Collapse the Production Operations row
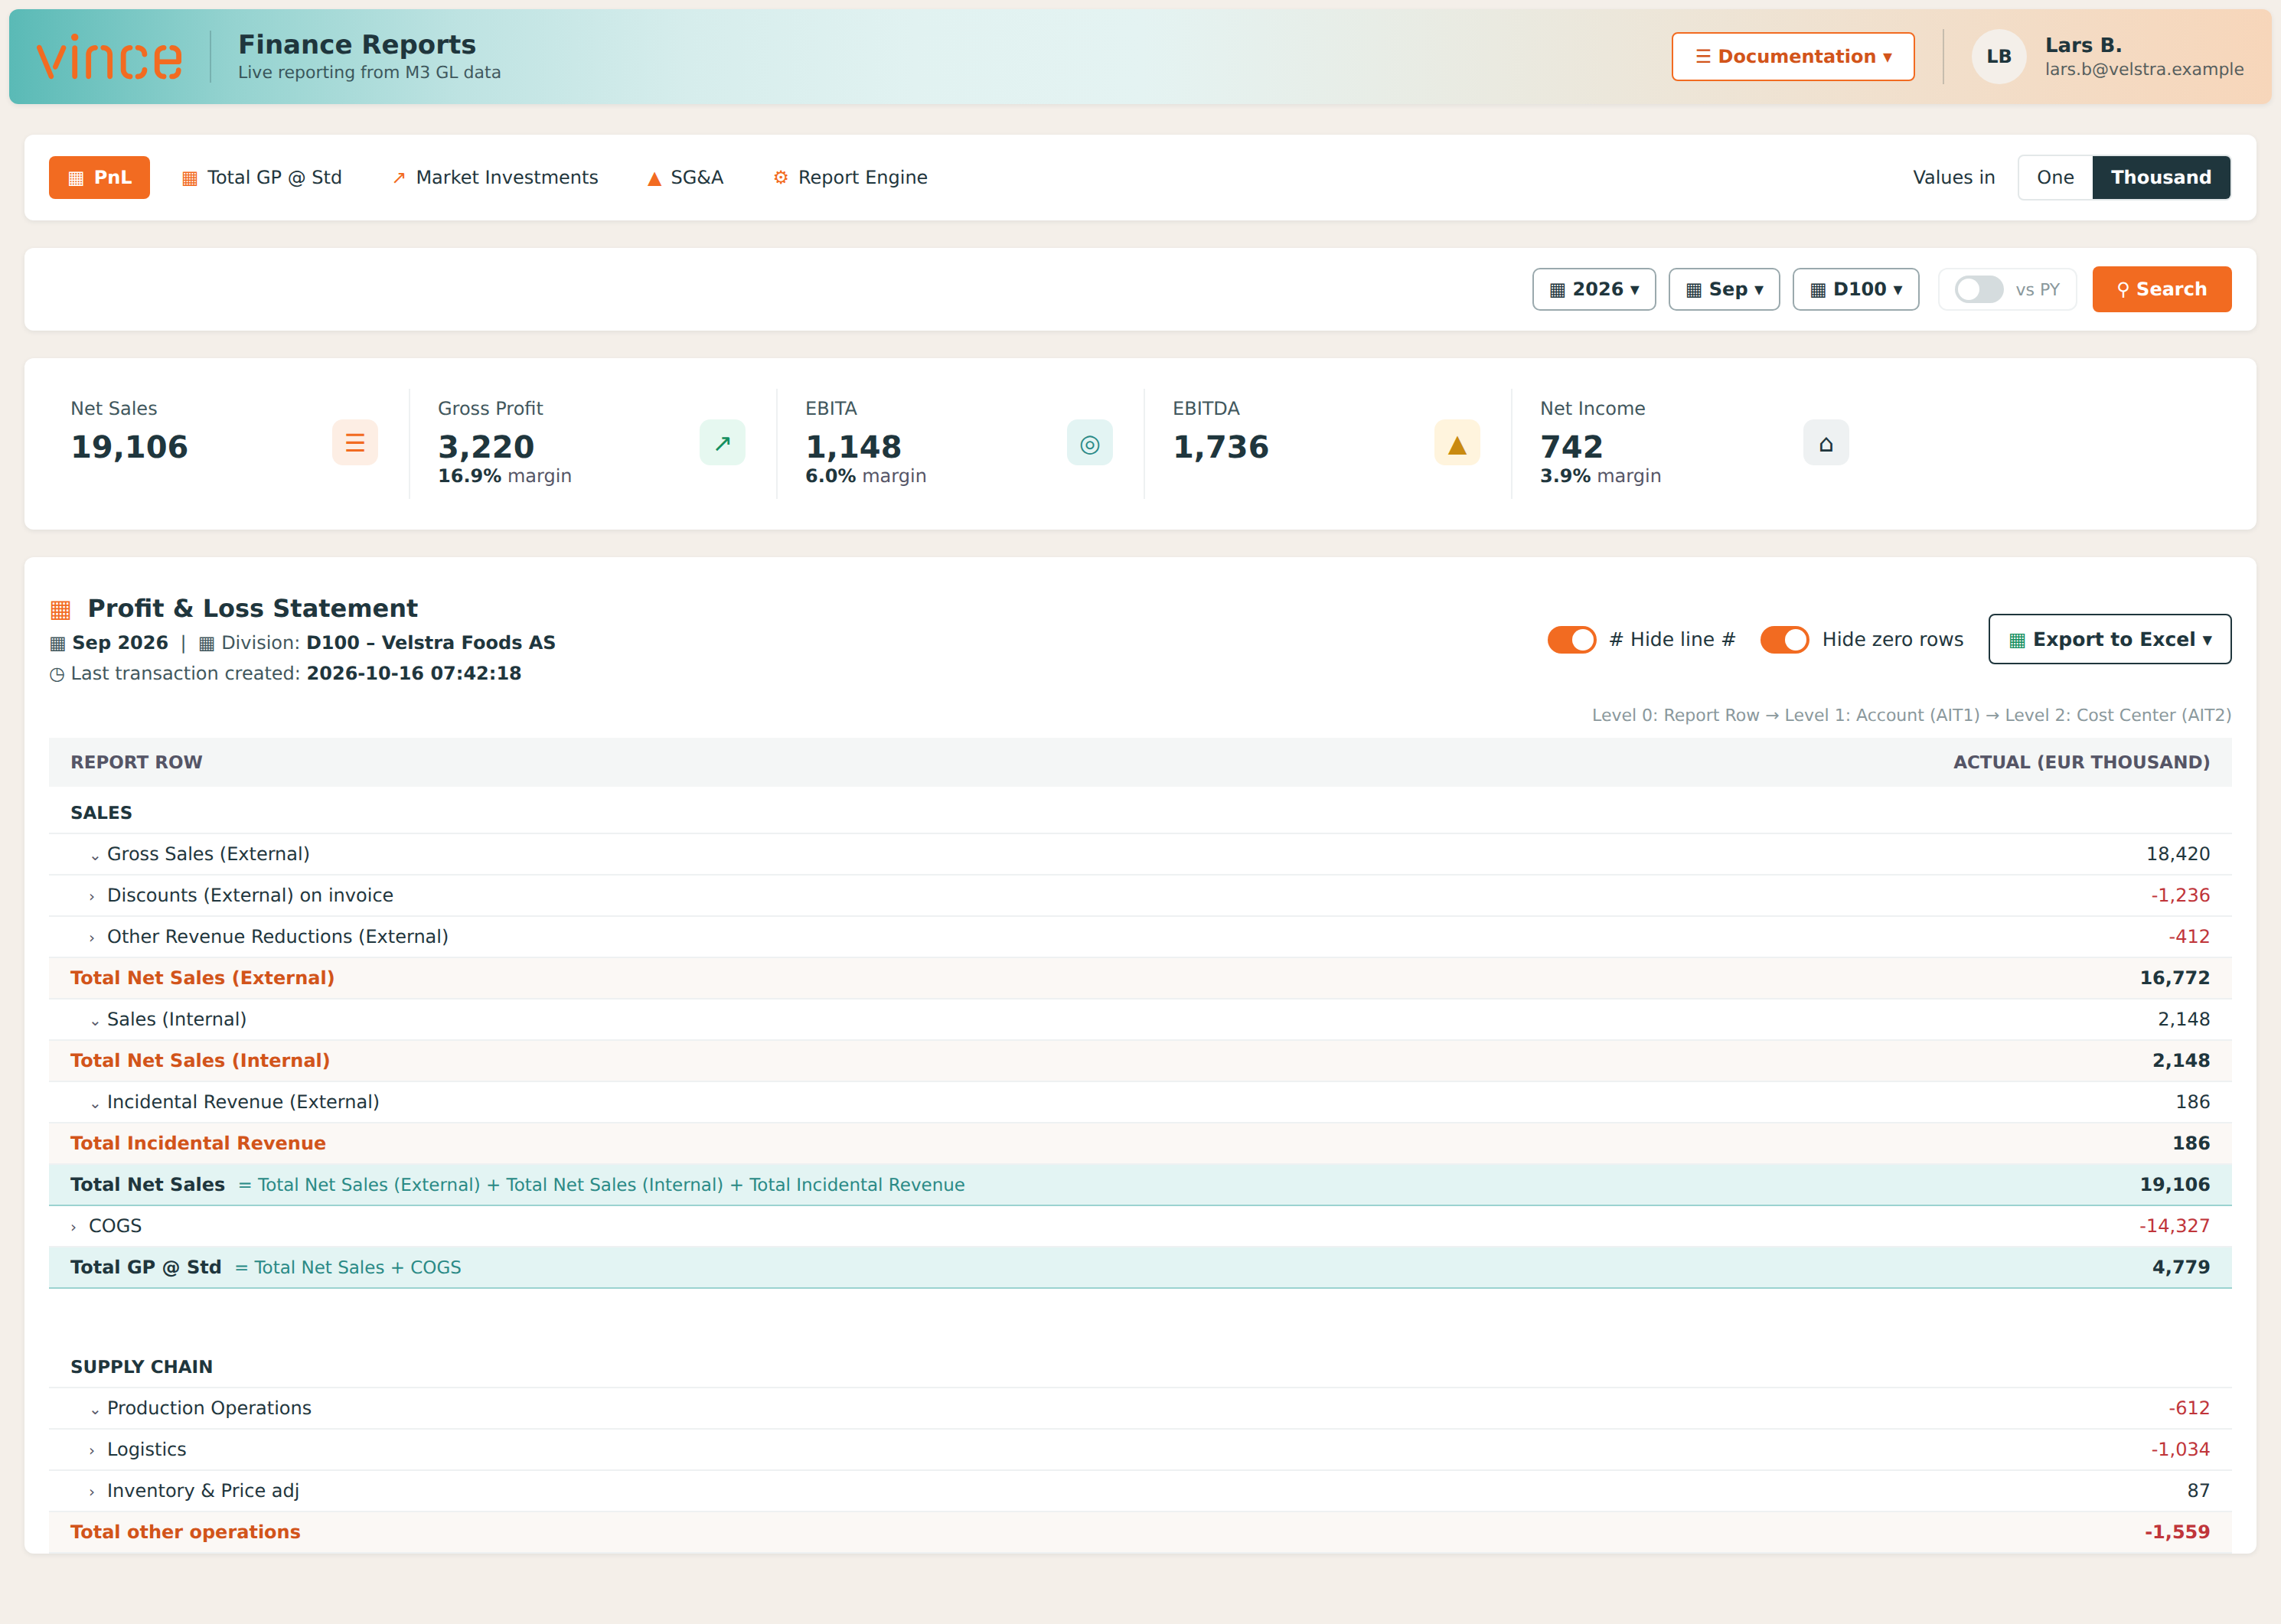This screenshot has width=2281, height=1624. 95,1410
